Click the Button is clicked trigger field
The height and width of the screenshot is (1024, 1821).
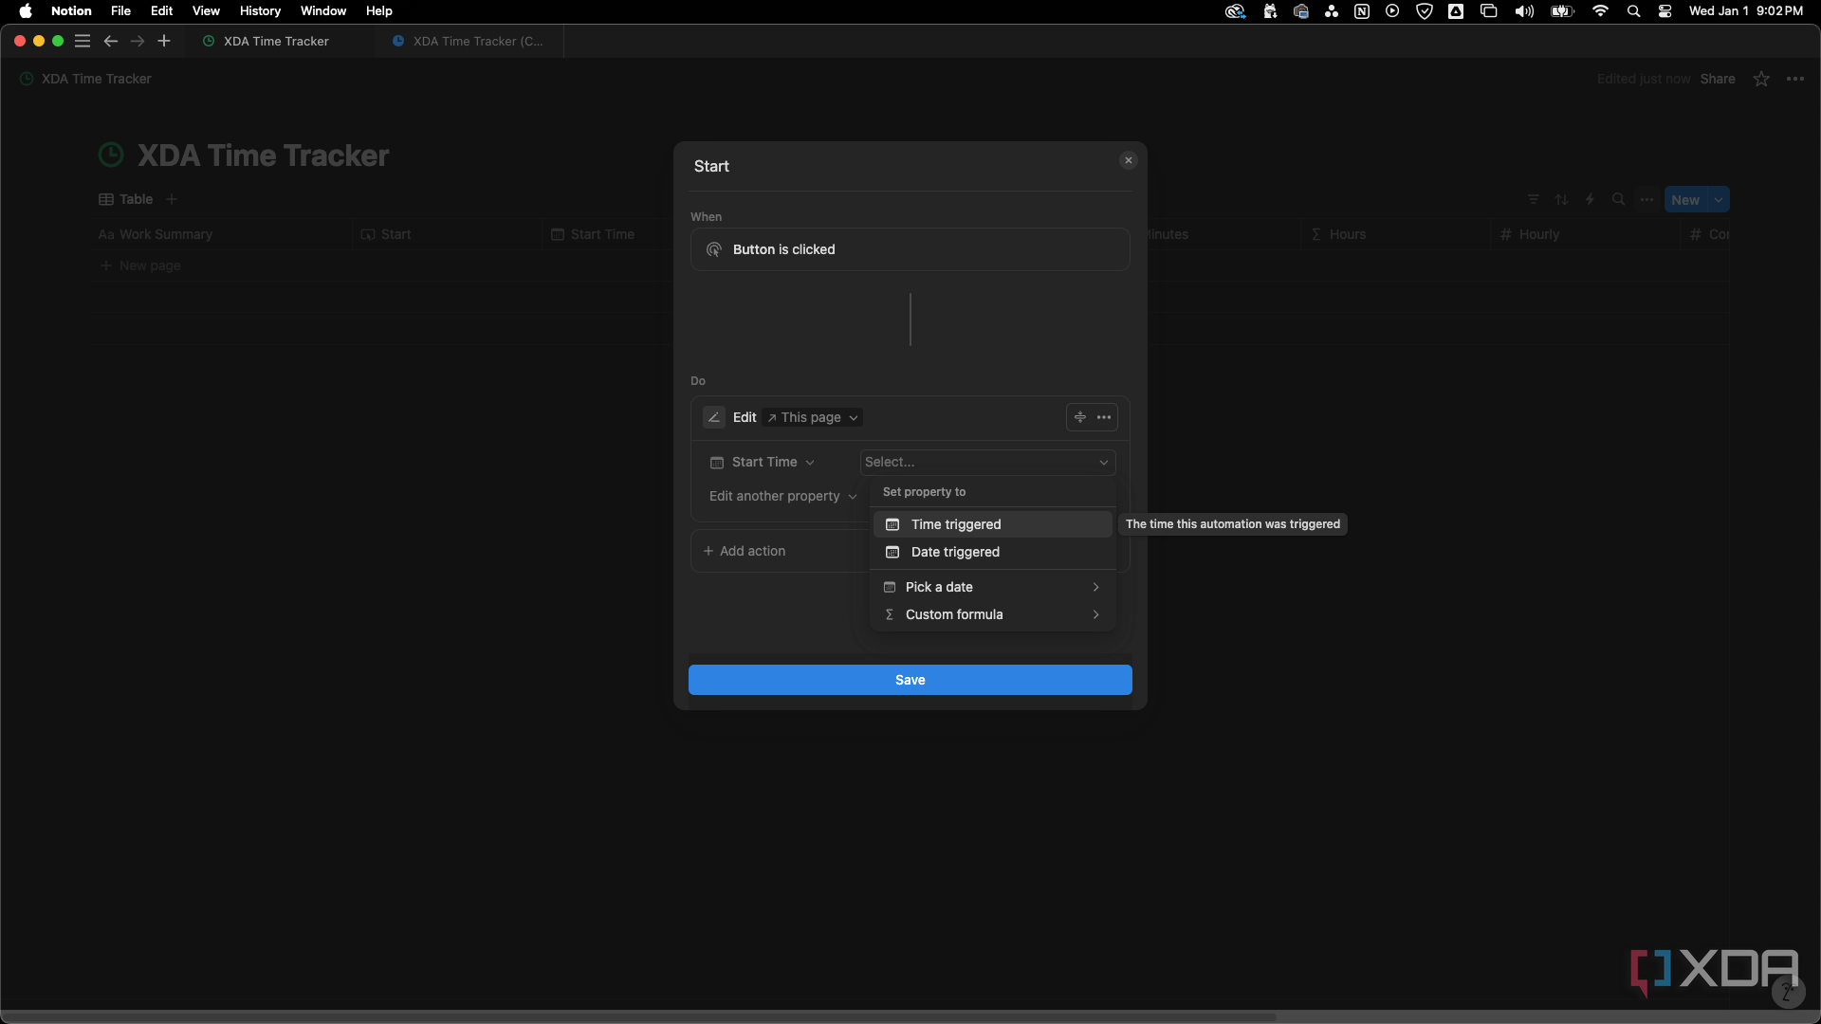pos(910,248)
